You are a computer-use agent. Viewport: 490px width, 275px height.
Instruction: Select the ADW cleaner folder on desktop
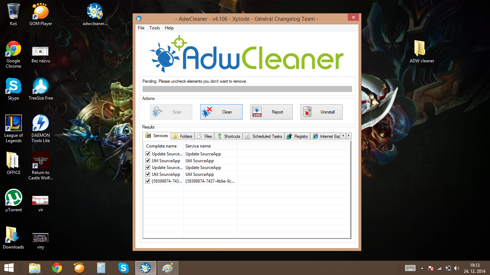point(422,52)
